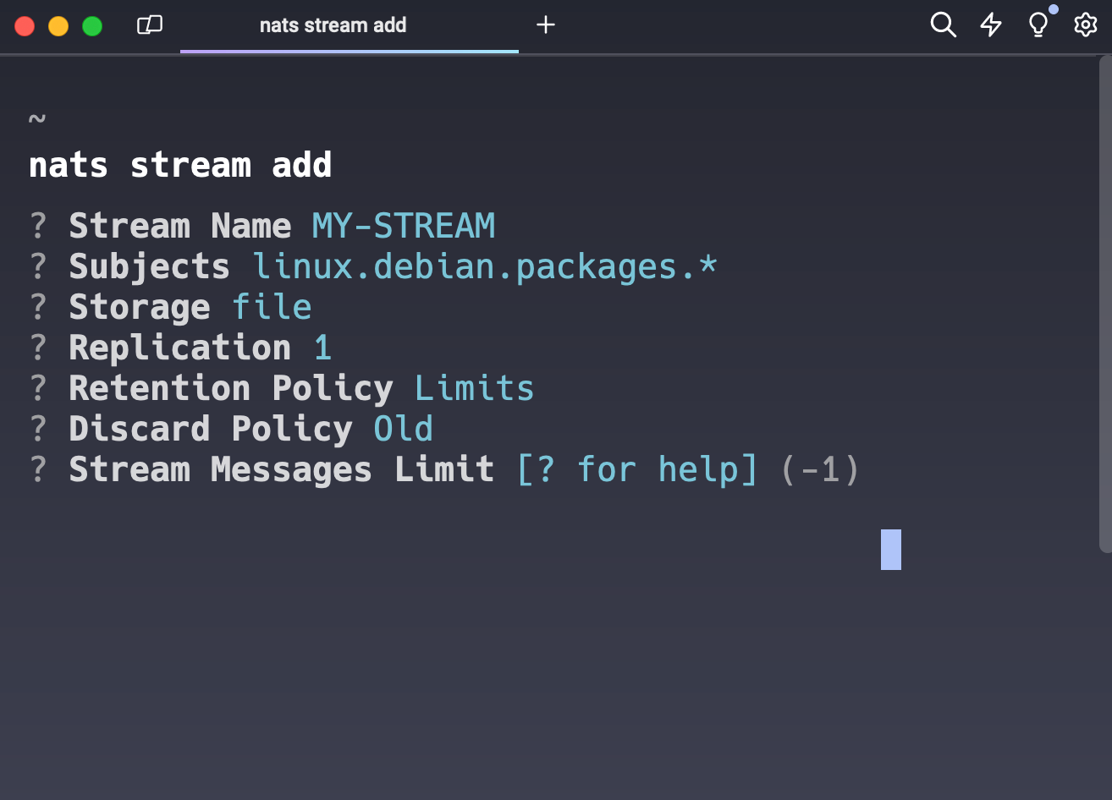Open Warp settings with the gear icon
Screen dimensions: 1112x800
pyautogui.click(x=1084, y=25)
